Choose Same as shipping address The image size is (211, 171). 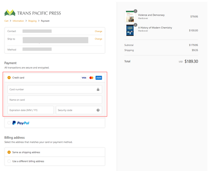(9, 152)
